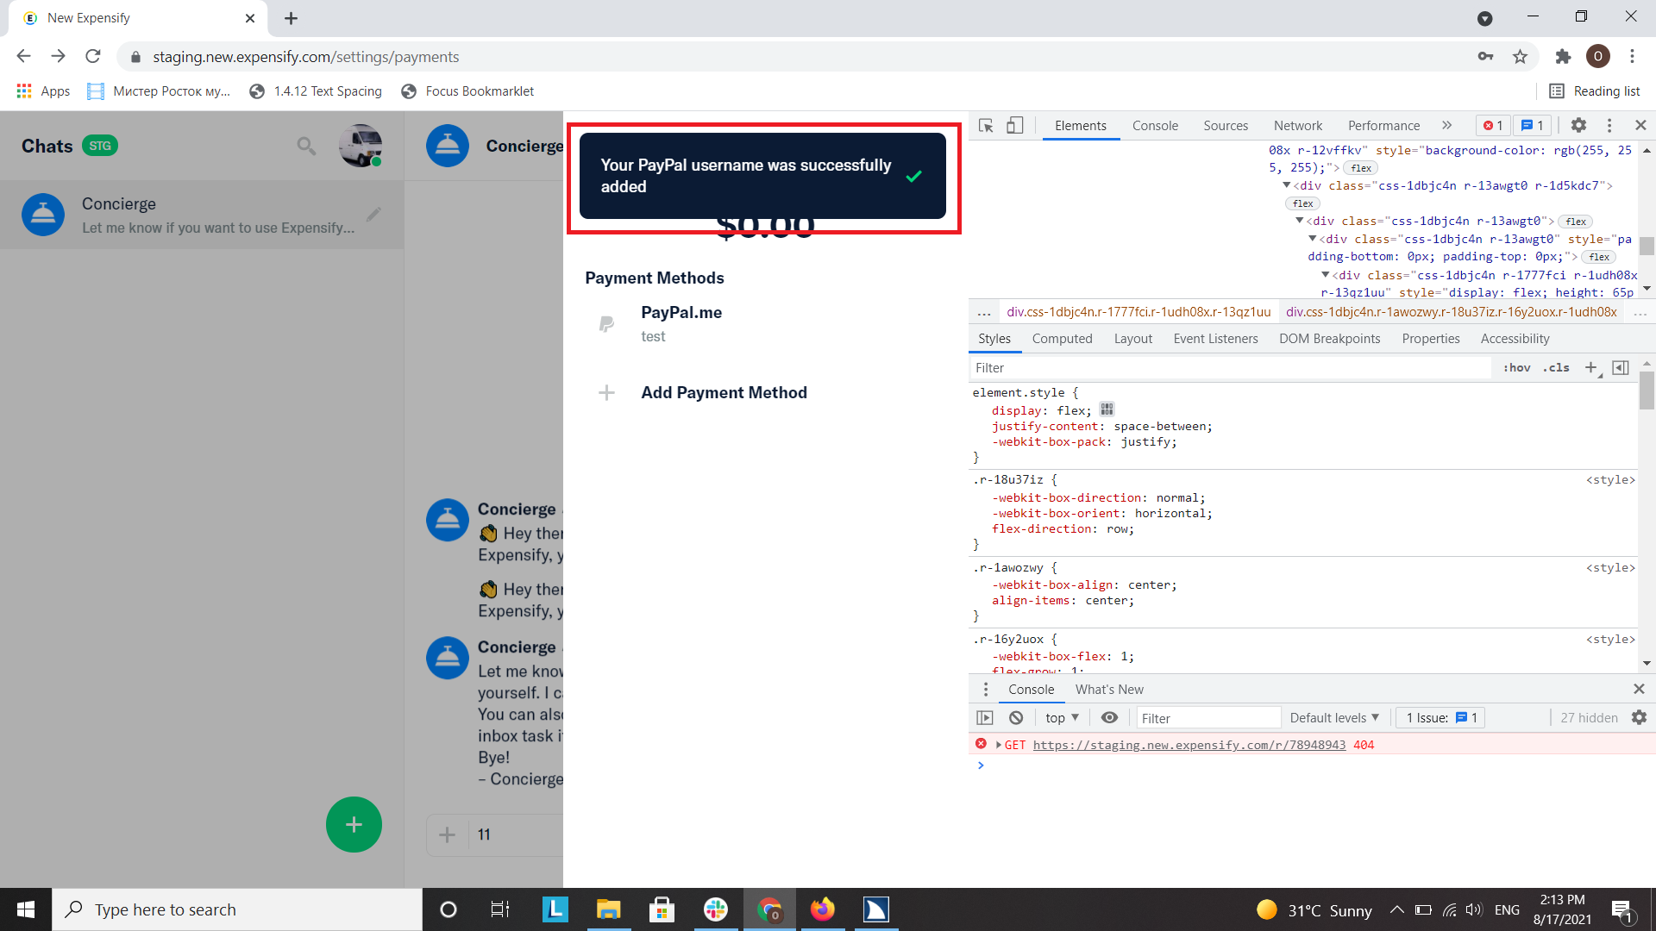Open DevTools customize three-dot menu
The height and width of the screenshot is (931, 1656).
[x=1609, y=126]
